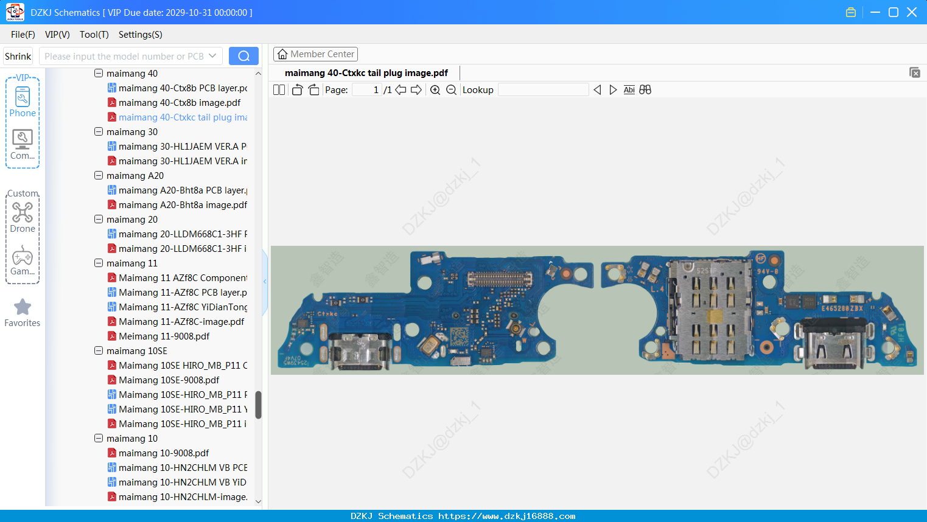Open maimang 30-HL1JAEM VER.A image PDF
The image size is (927, 522).
[x=178, y=161]
